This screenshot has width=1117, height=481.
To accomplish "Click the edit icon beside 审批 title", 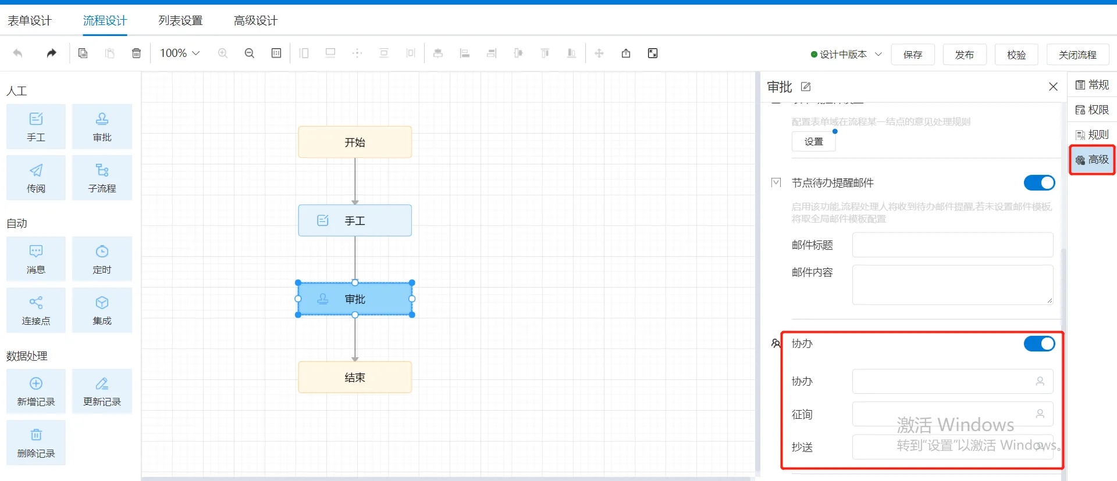I will pyautogui.click(x=806, y=87).
